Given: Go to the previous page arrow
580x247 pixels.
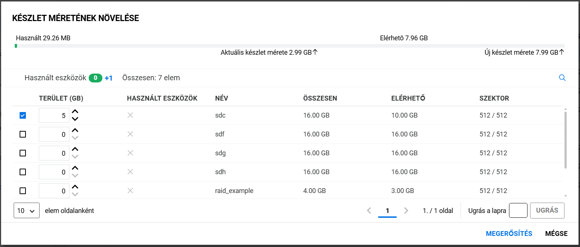Looking at the screenshot, I should pos(369,210).
